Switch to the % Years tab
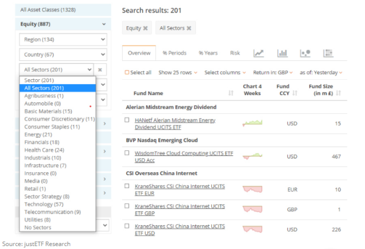Screen dimensions: 365x249 coord(208,53)
